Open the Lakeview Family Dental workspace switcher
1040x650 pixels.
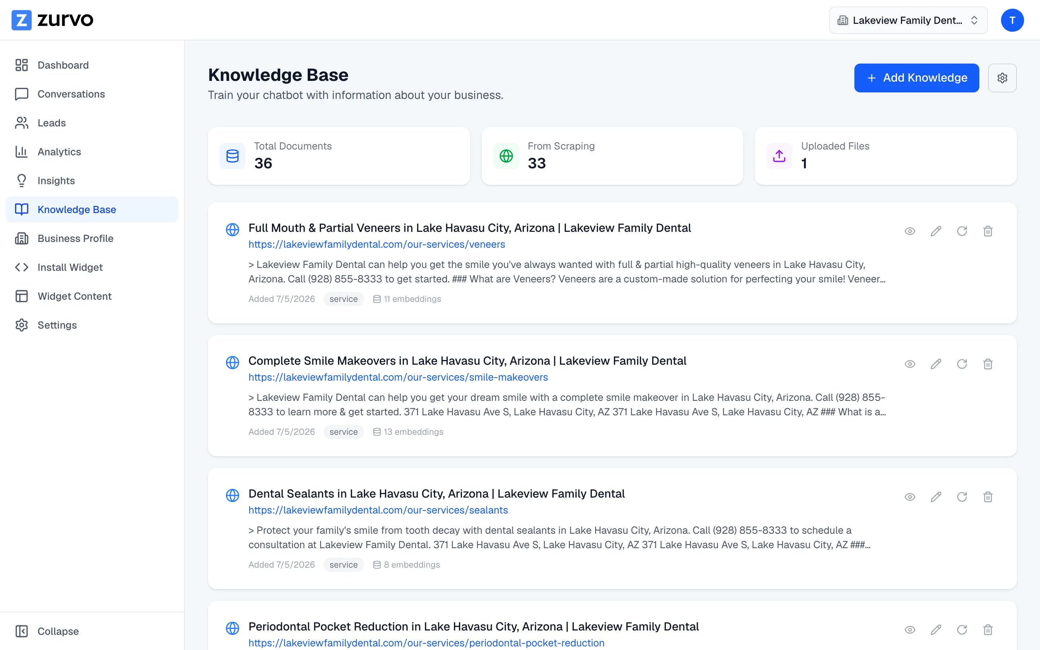tap(908, 20)
